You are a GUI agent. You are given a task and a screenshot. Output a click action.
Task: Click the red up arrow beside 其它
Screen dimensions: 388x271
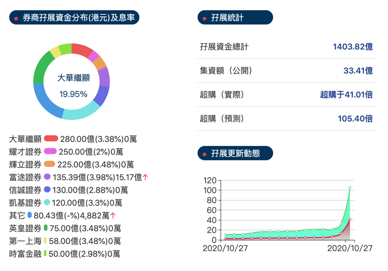coord(113,216)
